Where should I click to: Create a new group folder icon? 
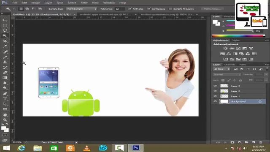(x=246, y=142)
